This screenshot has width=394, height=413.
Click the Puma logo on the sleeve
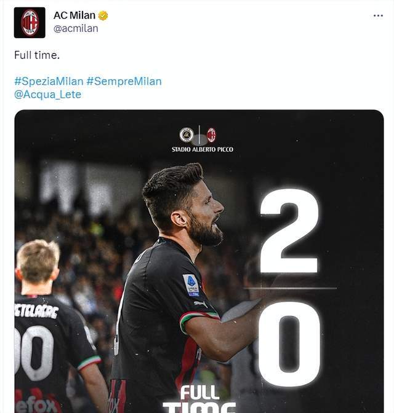[201, 304]
